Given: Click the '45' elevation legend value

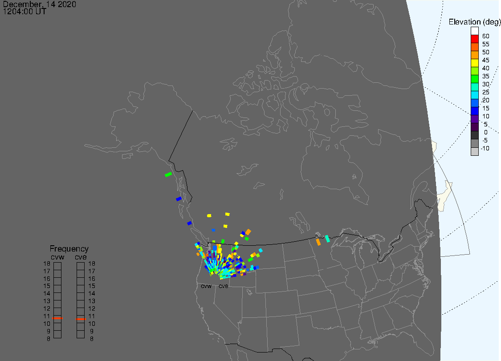Looking at the screenshot, I should 486,60.
